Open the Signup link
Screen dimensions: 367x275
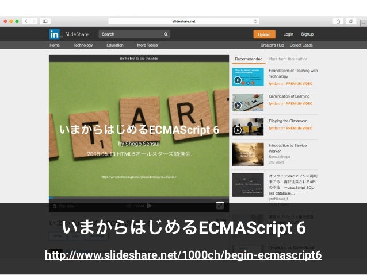307,34
